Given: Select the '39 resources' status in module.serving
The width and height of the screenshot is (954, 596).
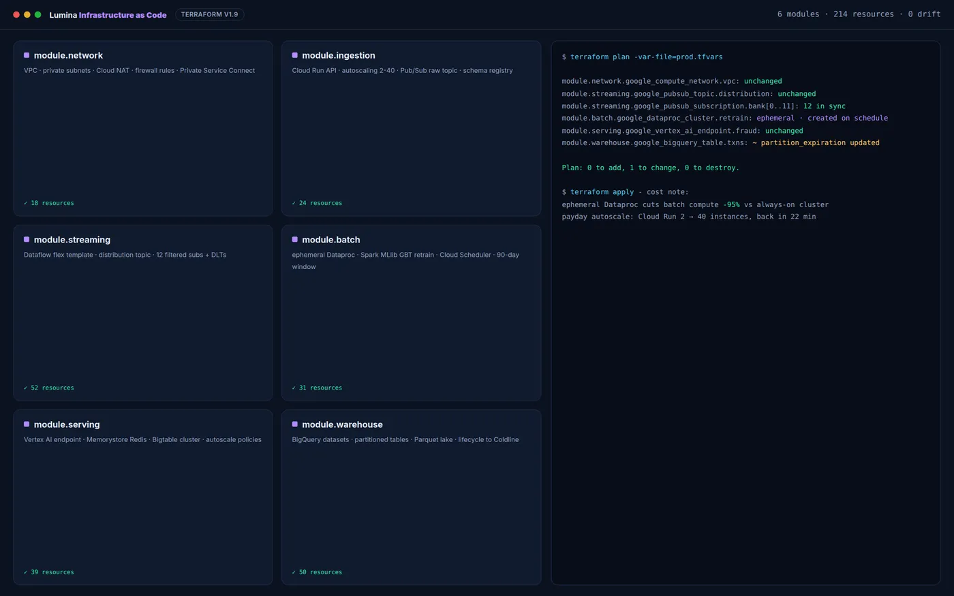Looking at the screenshot, I should (49, 572).
